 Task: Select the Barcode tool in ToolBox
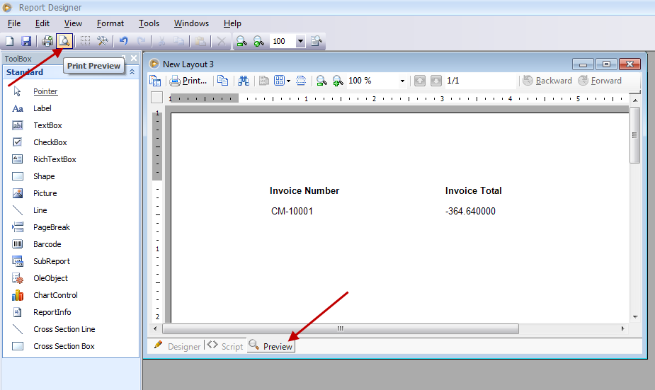[47, 244]
